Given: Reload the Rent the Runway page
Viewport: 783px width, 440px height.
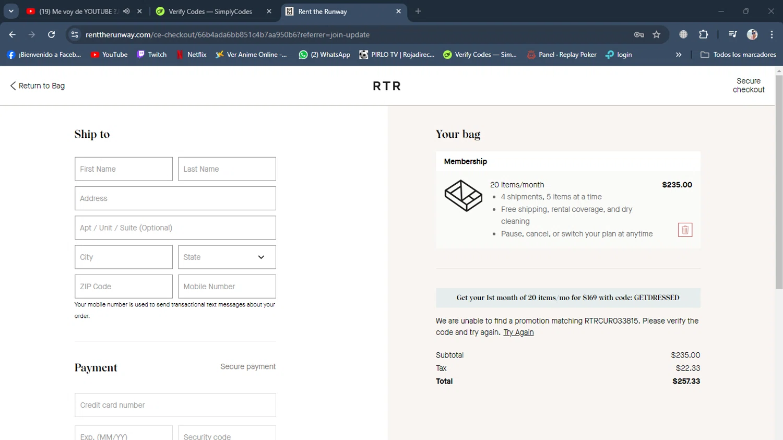Looking at the screenshot, I should (x=51, y=34).
